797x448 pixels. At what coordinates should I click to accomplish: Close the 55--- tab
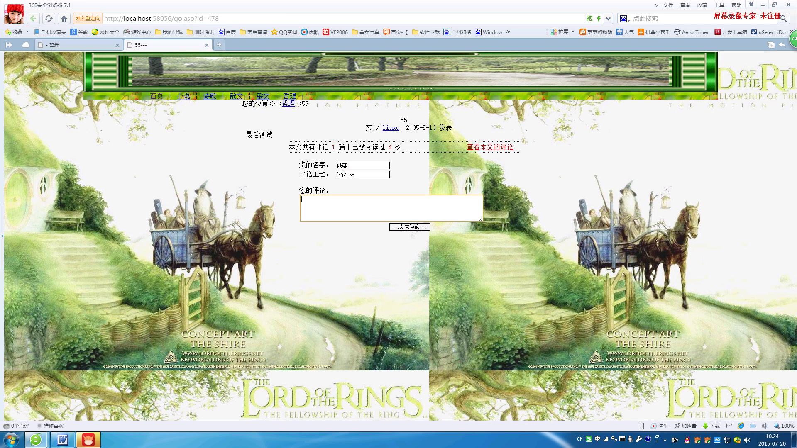pyautogui.click(x=207, y=45)
